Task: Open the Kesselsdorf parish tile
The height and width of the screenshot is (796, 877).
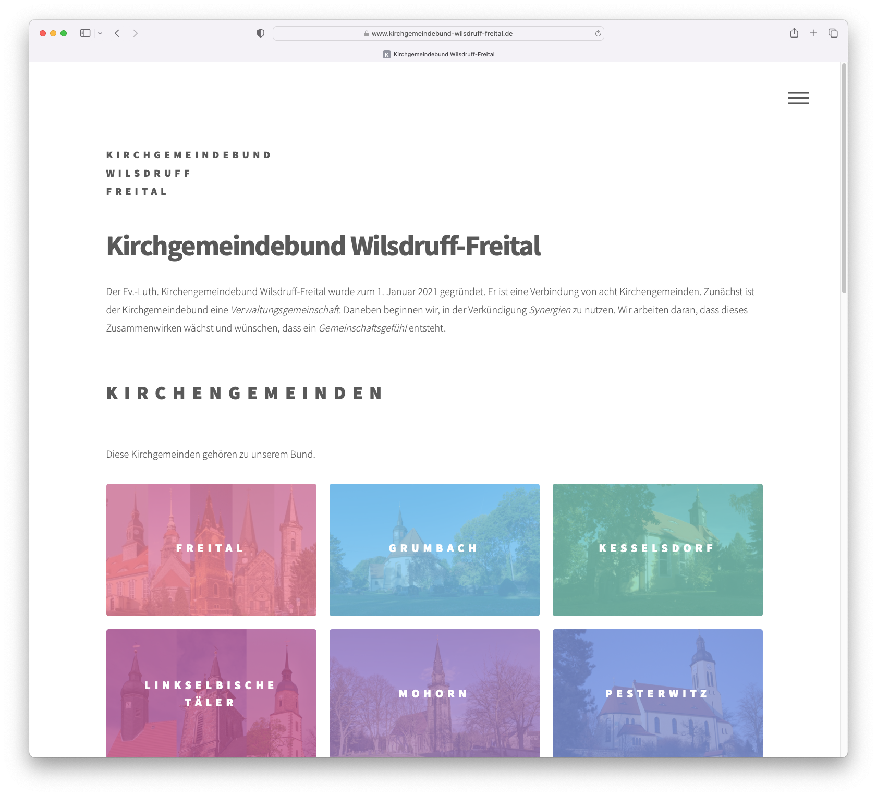Action: click(x=657, y=549)
